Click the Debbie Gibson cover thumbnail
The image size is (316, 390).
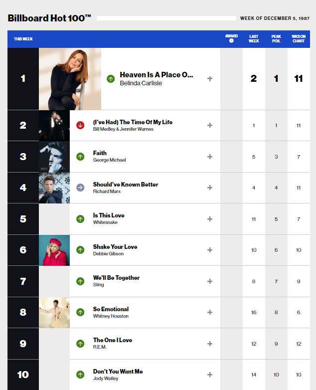[x=54, y=250]
